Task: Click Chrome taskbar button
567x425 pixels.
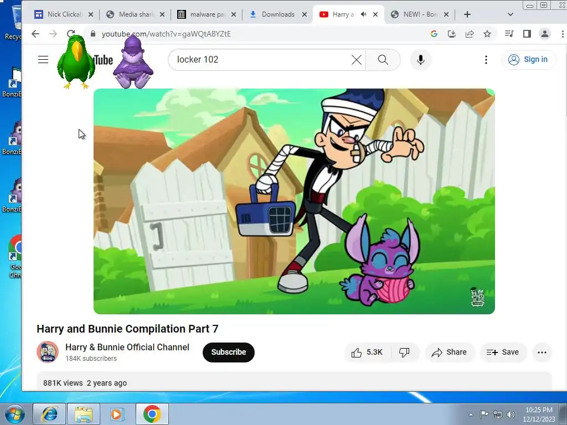Action: tap(152, 414)
